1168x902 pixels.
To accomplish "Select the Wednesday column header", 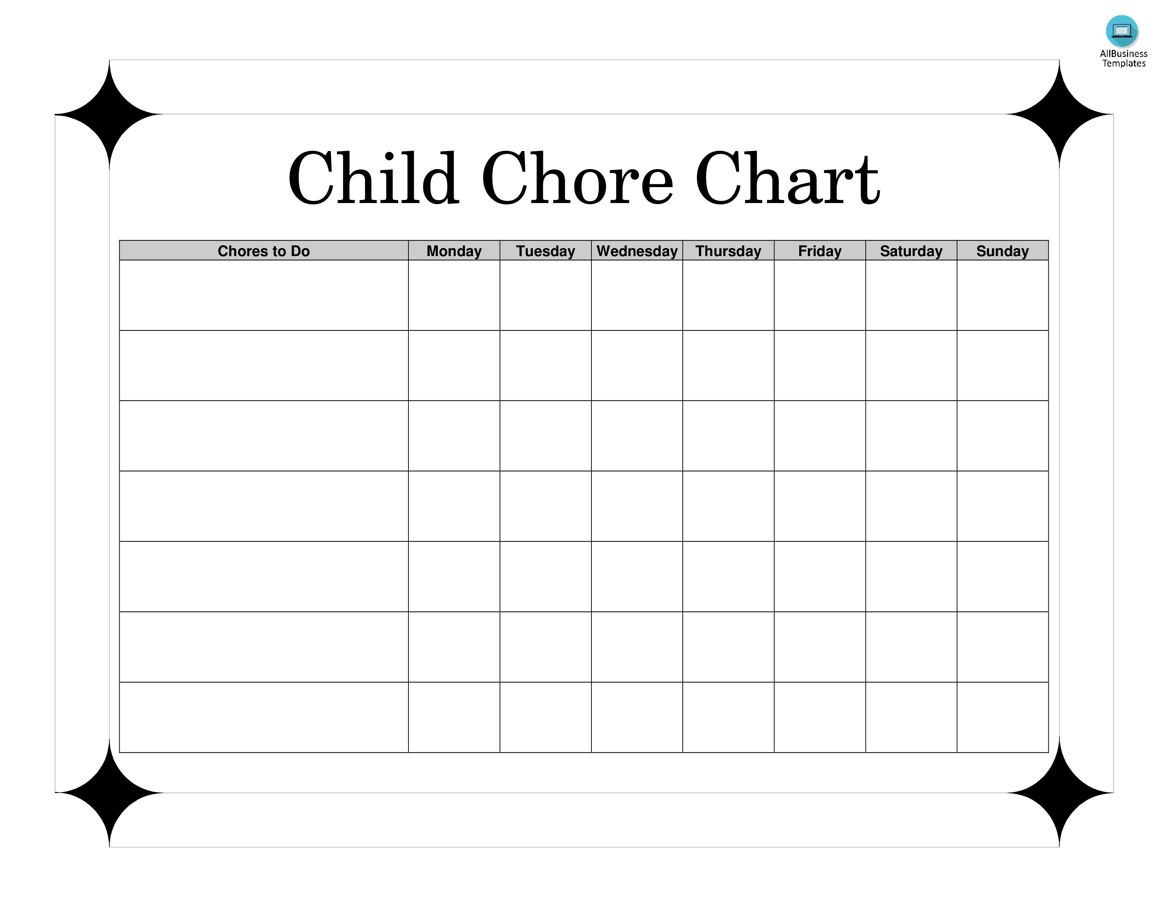I will (x=637, y=250).
